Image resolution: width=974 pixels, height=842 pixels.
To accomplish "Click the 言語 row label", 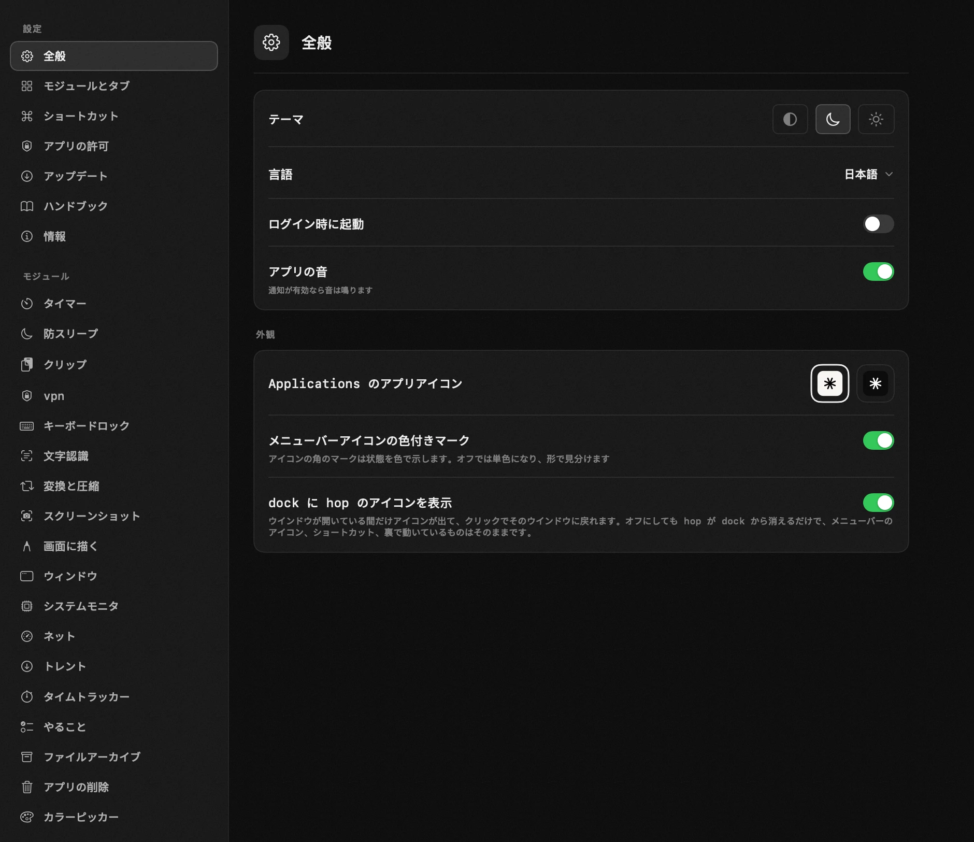I will point(280,175).
